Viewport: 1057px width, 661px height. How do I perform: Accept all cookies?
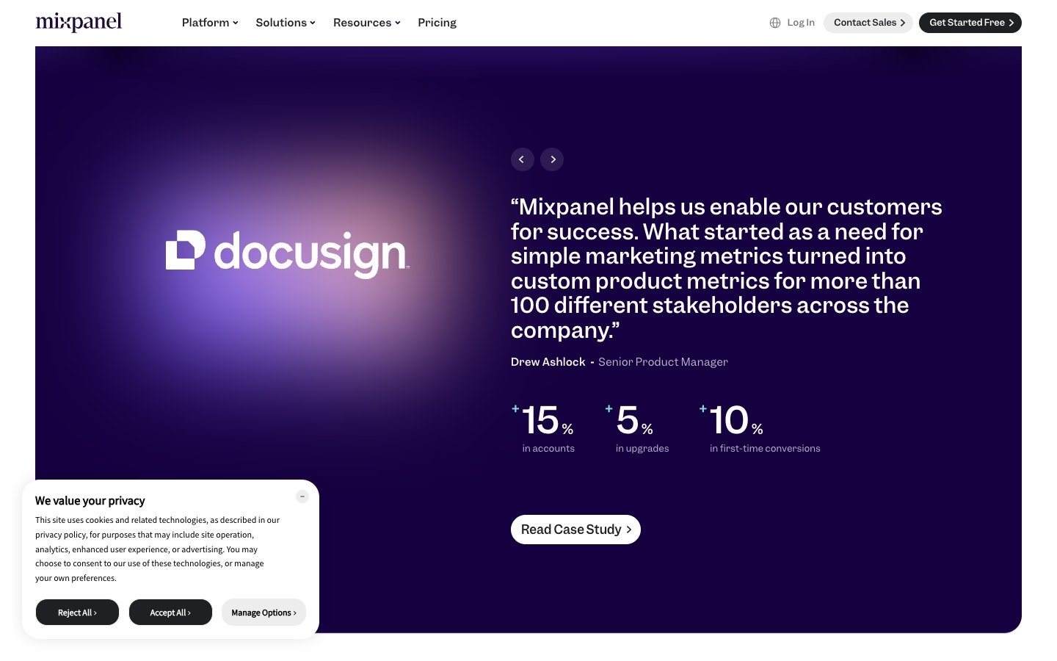click(x=170, y=612)
